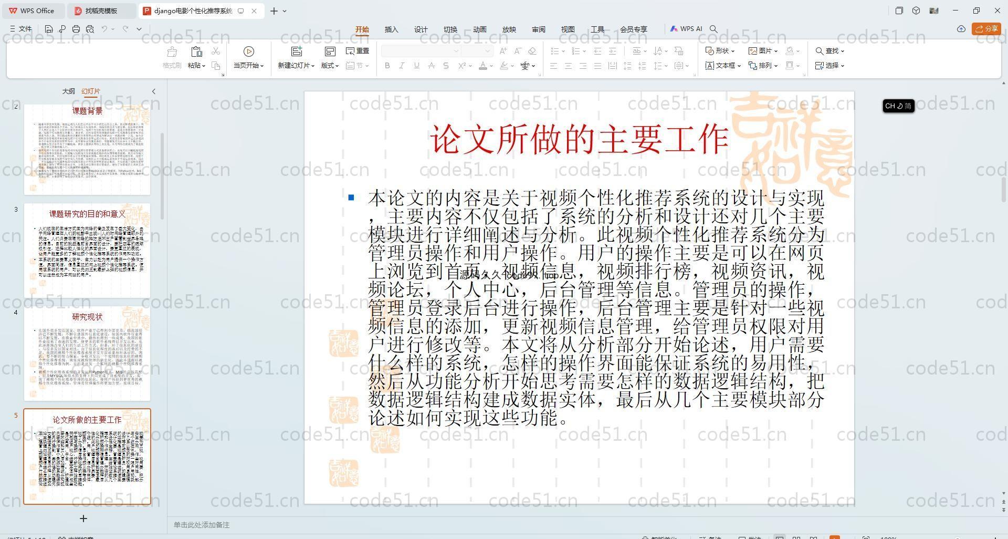Click the Save icon in quick access bar
1008x539 pixels.
click(49, 29)
